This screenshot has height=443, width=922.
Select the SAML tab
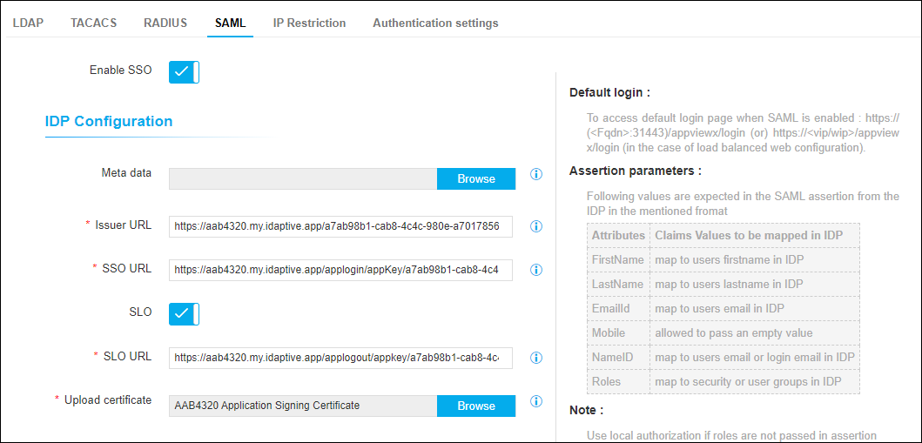pyautogui.click(x=231, y=23)
